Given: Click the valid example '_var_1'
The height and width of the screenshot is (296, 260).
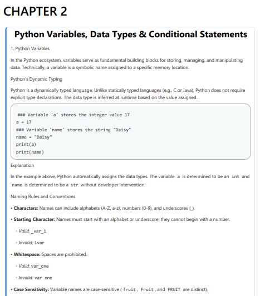Looking at the screenshot, I should click(x=38, y=231).
